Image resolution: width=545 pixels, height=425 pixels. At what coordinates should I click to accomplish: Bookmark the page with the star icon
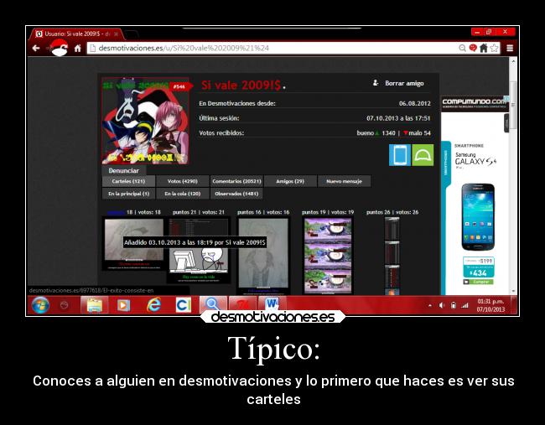pos(495,48)
